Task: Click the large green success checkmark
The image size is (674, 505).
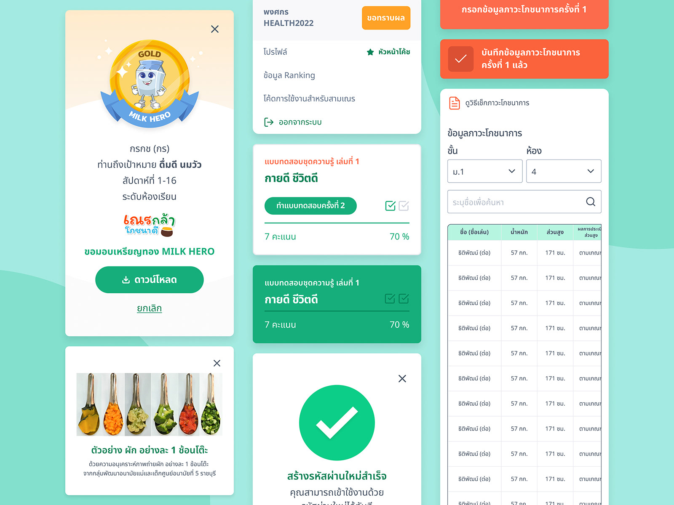Action: click(337, 423)
